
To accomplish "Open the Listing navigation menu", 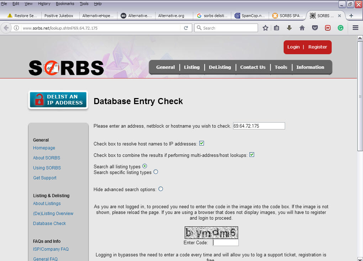I will [x=192, y=67].
